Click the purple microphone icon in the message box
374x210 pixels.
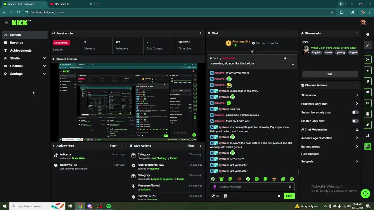pos(215,187)
